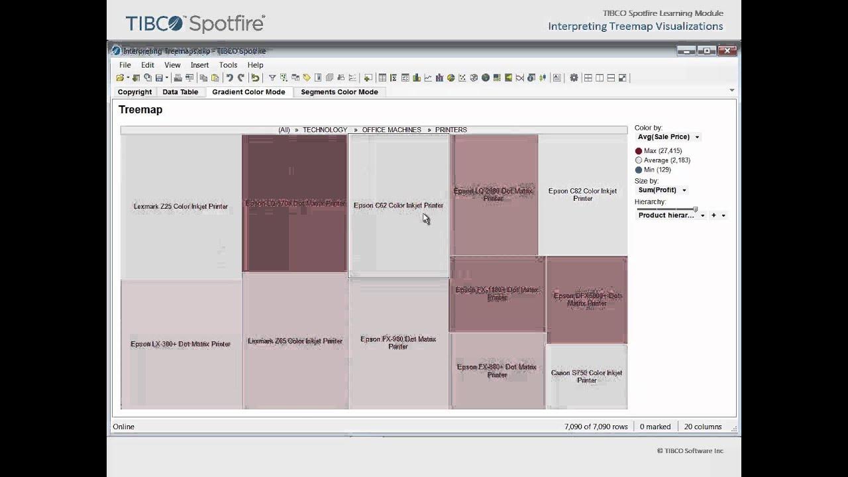Open the Help menu
This screenshot has height=477, width=848.
pyautogui.click(x=255, y=65)
